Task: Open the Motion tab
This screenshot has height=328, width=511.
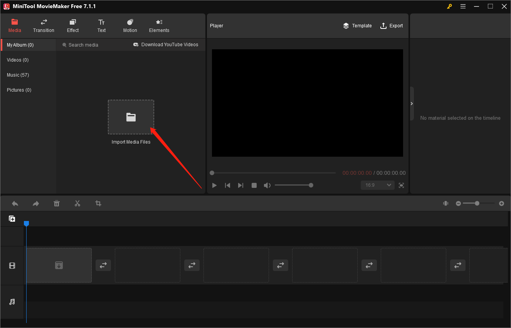Action: click(130, 26)
